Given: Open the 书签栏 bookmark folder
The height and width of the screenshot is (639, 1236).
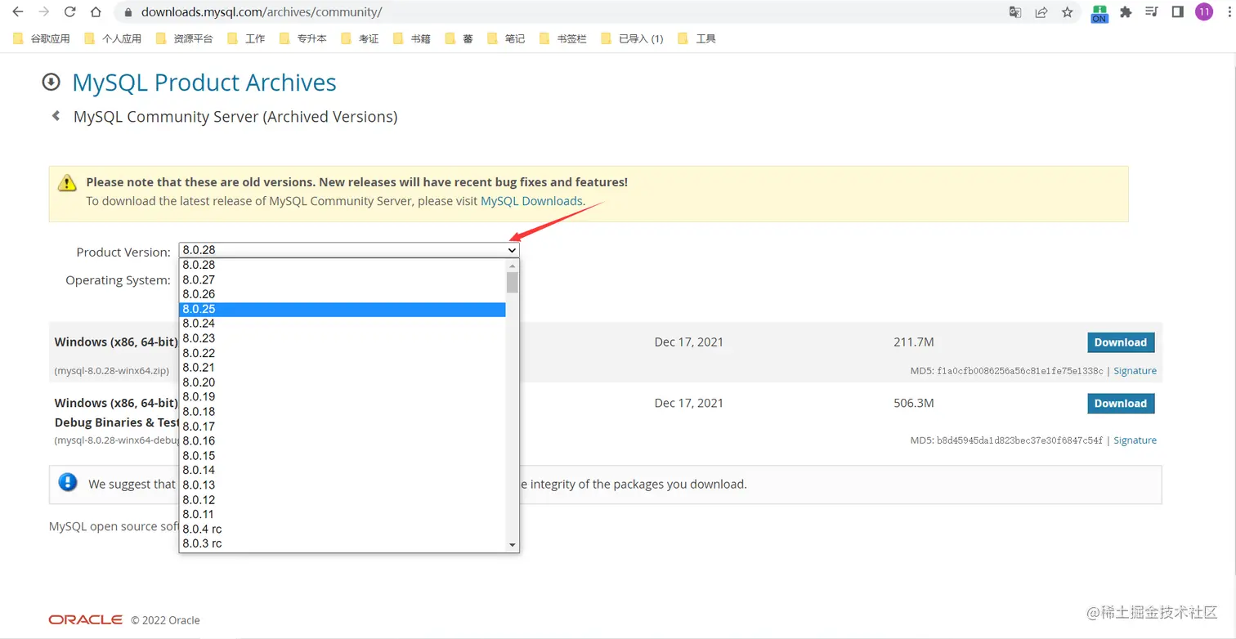Looking at the screenshot, I should point(563,38).
